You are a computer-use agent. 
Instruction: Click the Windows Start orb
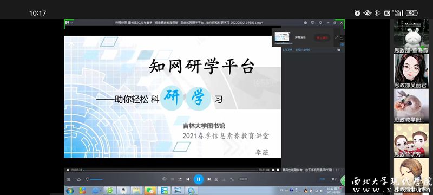[70, 191]
